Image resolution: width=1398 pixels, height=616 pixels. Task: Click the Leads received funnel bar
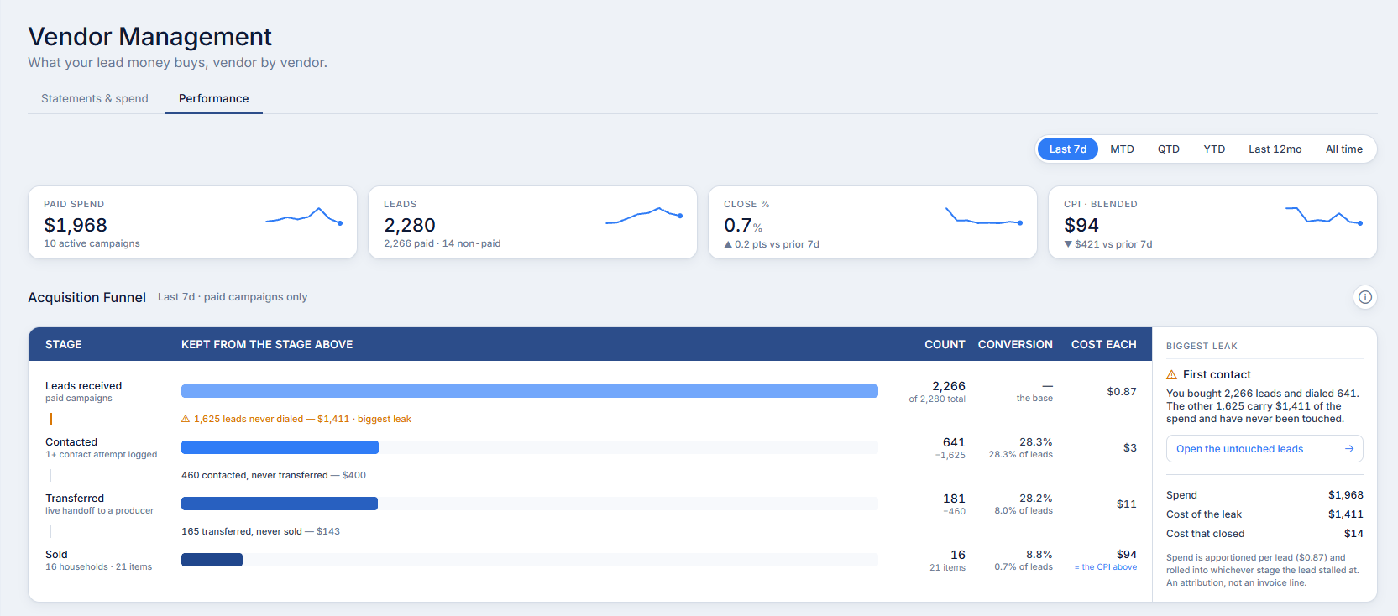point(530,391)
